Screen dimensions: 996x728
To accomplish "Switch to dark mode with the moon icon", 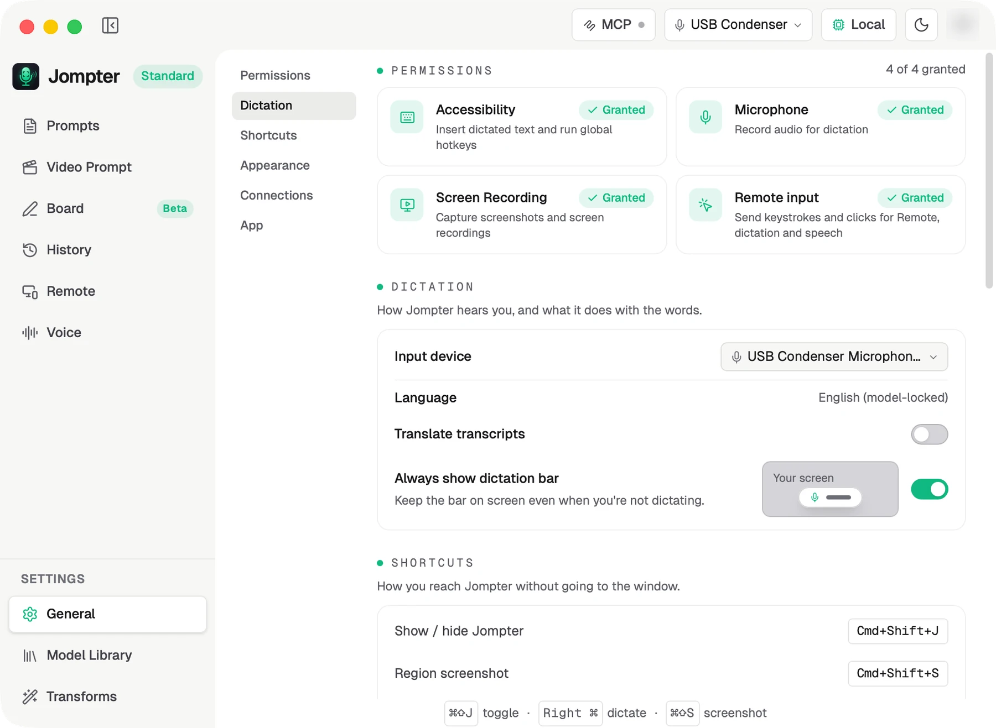I will pyautogui.click(x=921, y=25).
